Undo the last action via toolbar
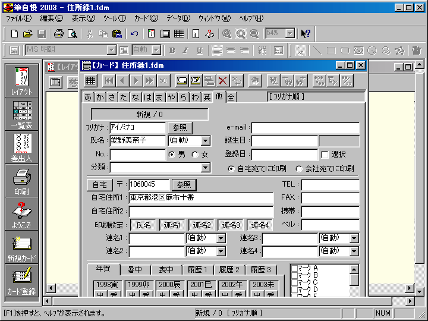This screenshot has height=321, width=428. tap(134, 33)
